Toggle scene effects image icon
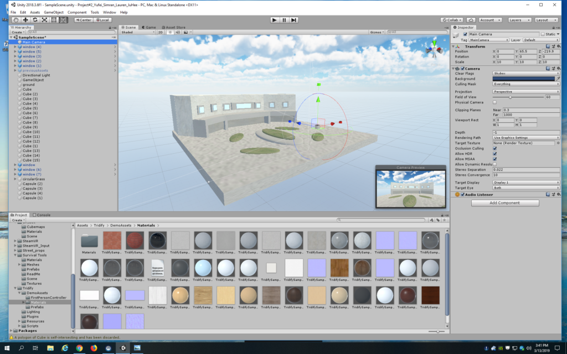The image size is (567, 354). [186, 32]
